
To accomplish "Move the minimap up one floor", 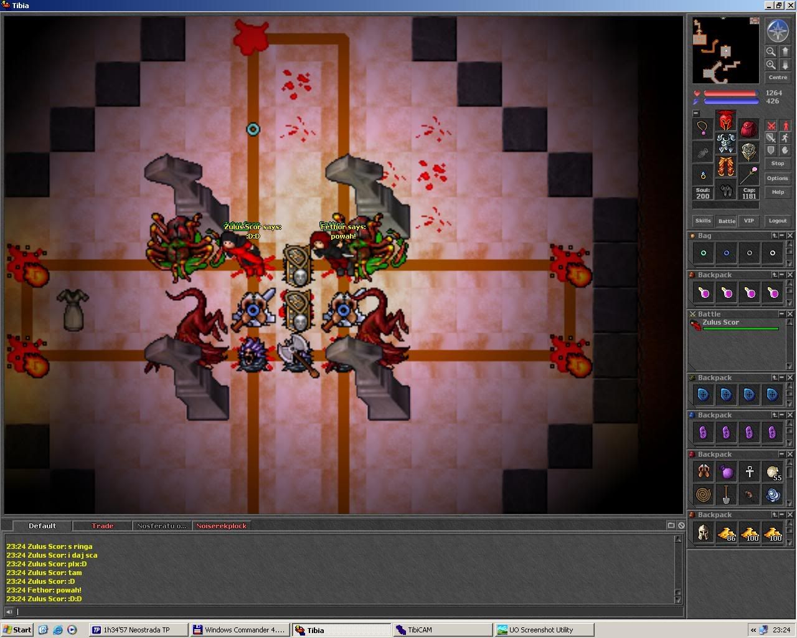I will tap(785, 52).
